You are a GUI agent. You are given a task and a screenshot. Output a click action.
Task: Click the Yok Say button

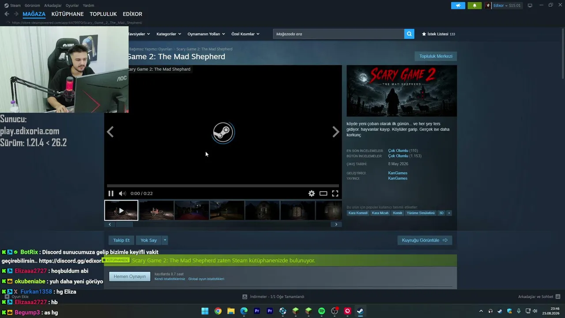tap(149, 240)
